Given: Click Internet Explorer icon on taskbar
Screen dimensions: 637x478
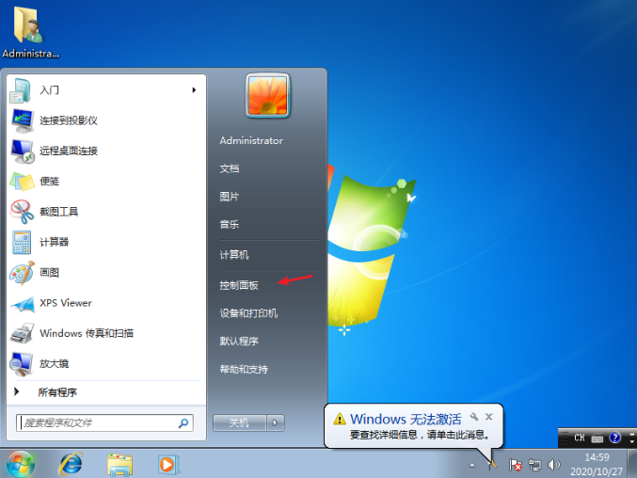Looking at the screenshot, I should point(72,463).
